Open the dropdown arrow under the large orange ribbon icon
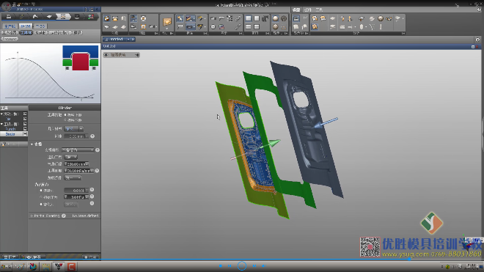Screen dimensions: 484x272 pos(167,29)
